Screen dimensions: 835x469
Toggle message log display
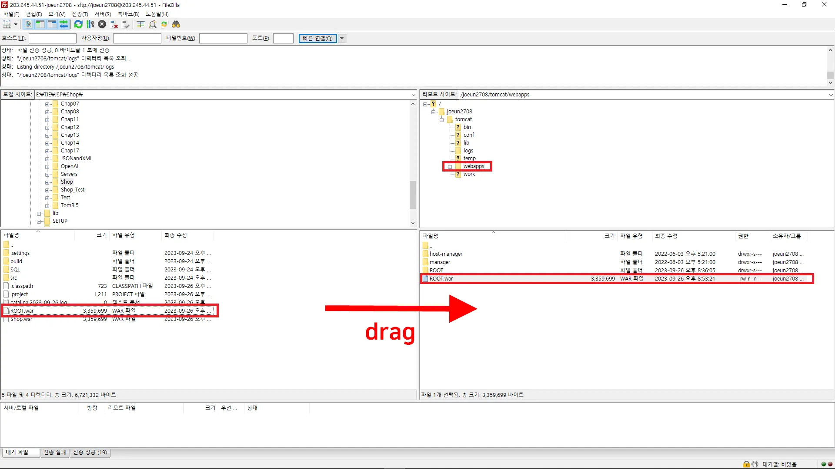(x=29, y=24)
